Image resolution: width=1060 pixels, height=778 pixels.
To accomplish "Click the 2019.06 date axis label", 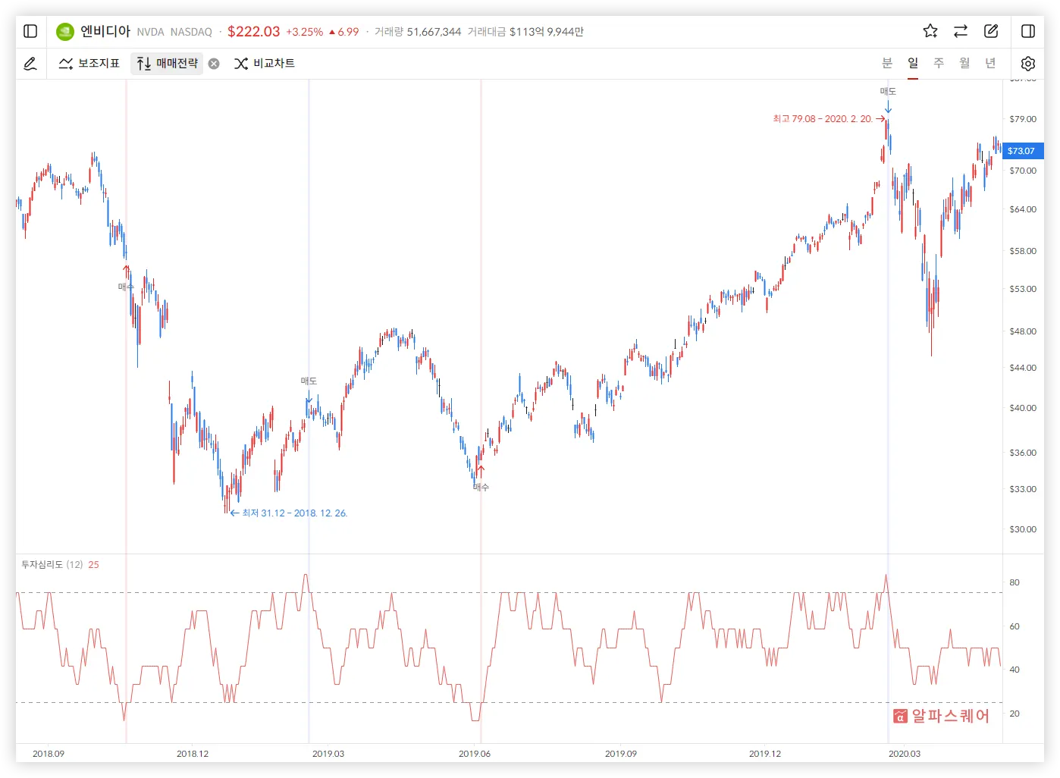I will coord(475,754).
